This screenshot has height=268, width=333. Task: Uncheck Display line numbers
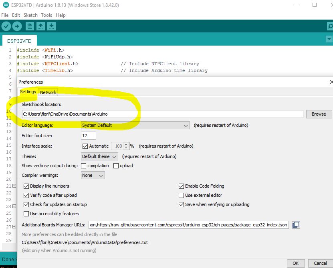coord(26,186)
